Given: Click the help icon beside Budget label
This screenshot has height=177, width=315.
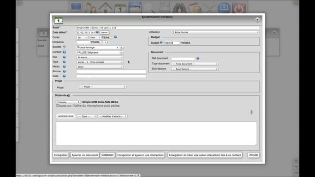Looking at the screenshot, I should [161, 42].
